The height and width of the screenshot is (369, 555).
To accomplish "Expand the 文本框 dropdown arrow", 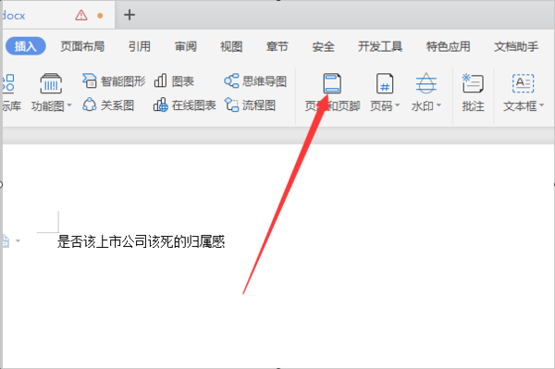I will (x=541, y=105).
